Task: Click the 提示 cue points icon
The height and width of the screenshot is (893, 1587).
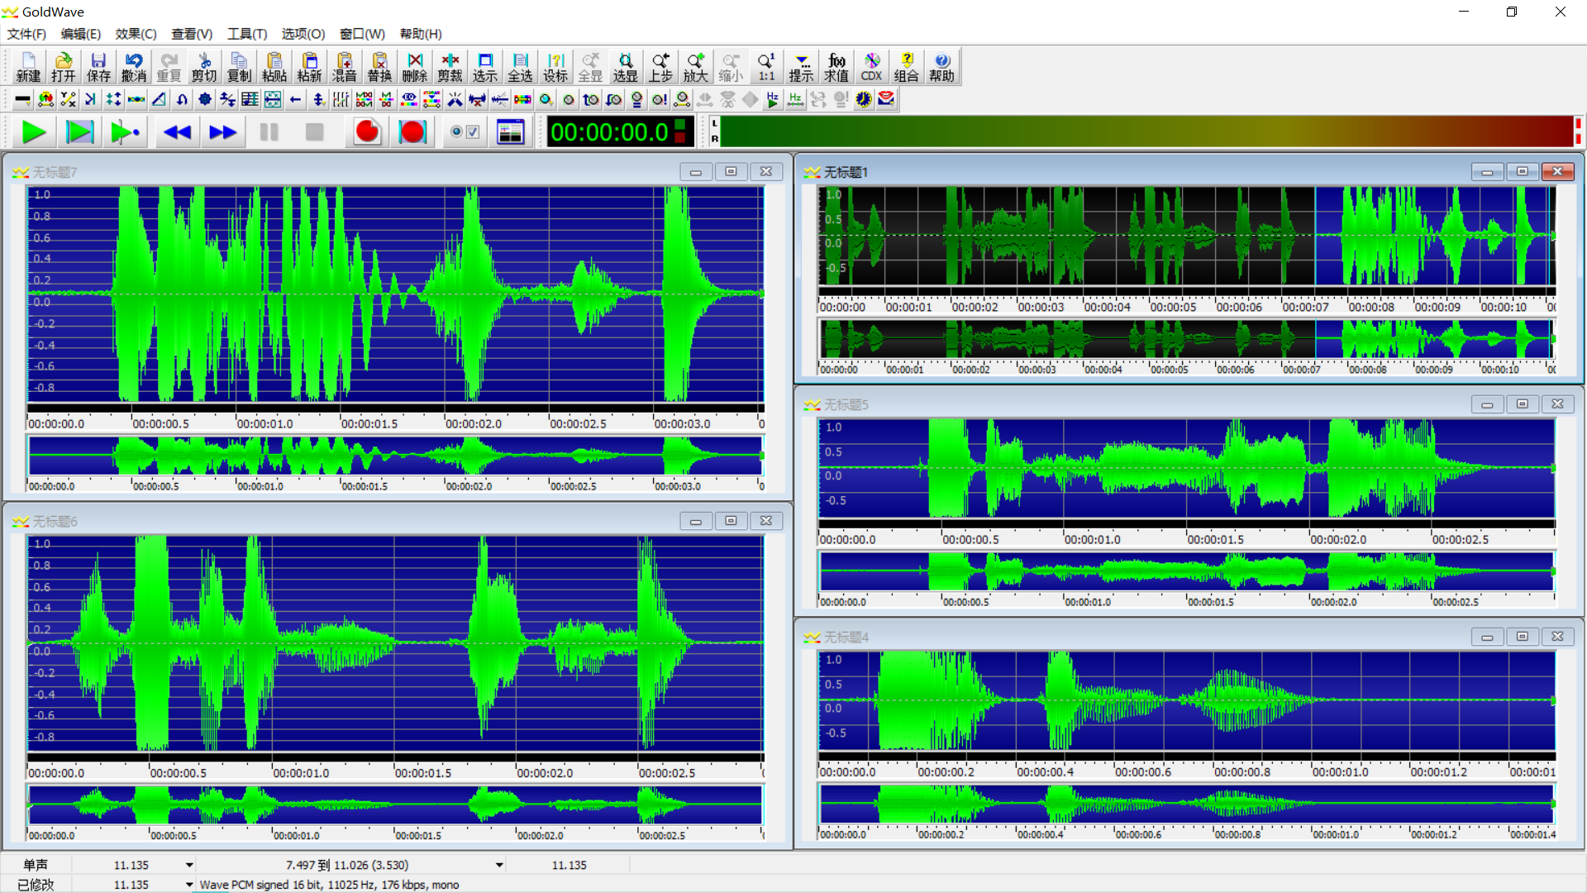Action: tap(801, 67)
